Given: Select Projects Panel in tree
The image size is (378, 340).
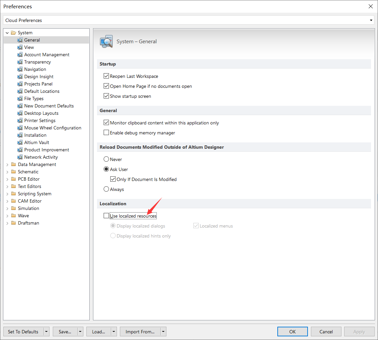Looking at the screenshot, I should point(38,84).
